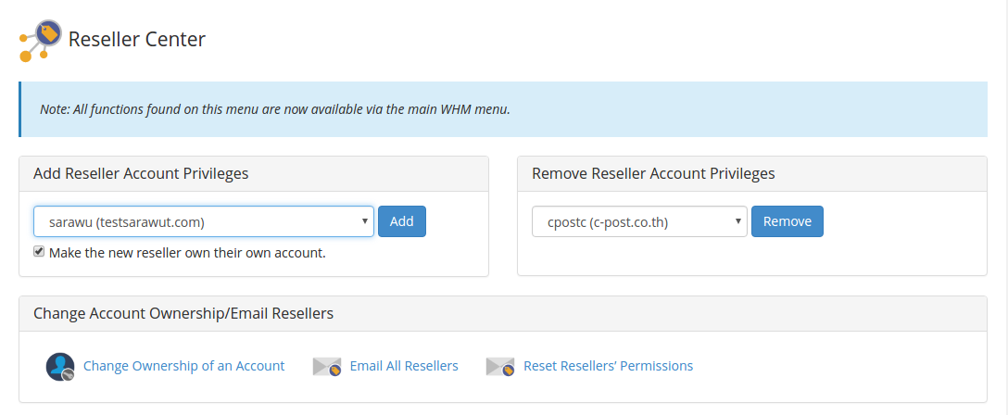Open Change Ownership of an Account link
Image resolution: width=1008 pixels, height=415 pixels.
183,366
